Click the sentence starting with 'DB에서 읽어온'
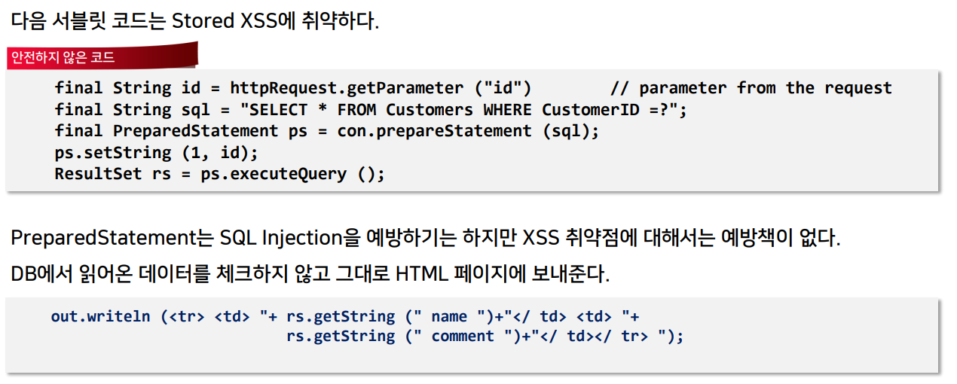Image resolution: width=957 pixels, height=384 pixels. click(309, 274)
